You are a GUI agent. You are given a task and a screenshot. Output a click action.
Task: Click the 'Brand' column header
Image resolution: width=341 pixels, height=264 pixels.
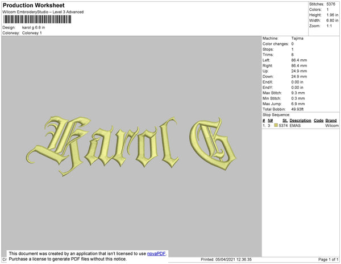[x=331, y=121]
